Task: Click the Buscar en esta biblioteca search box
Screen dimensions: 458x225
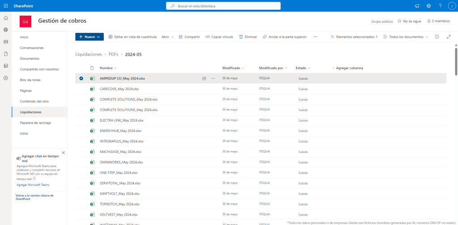Action: point(224,6)
